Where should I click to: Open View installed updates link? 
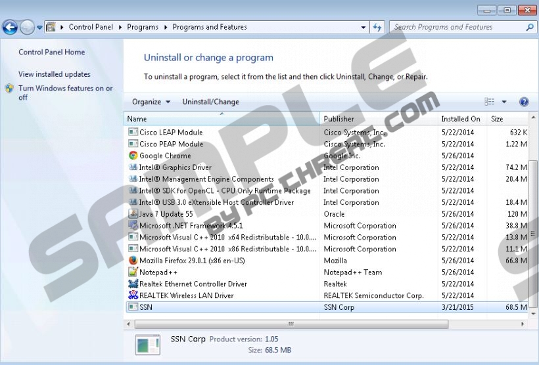pyautogui.click(x=55, y=74)
